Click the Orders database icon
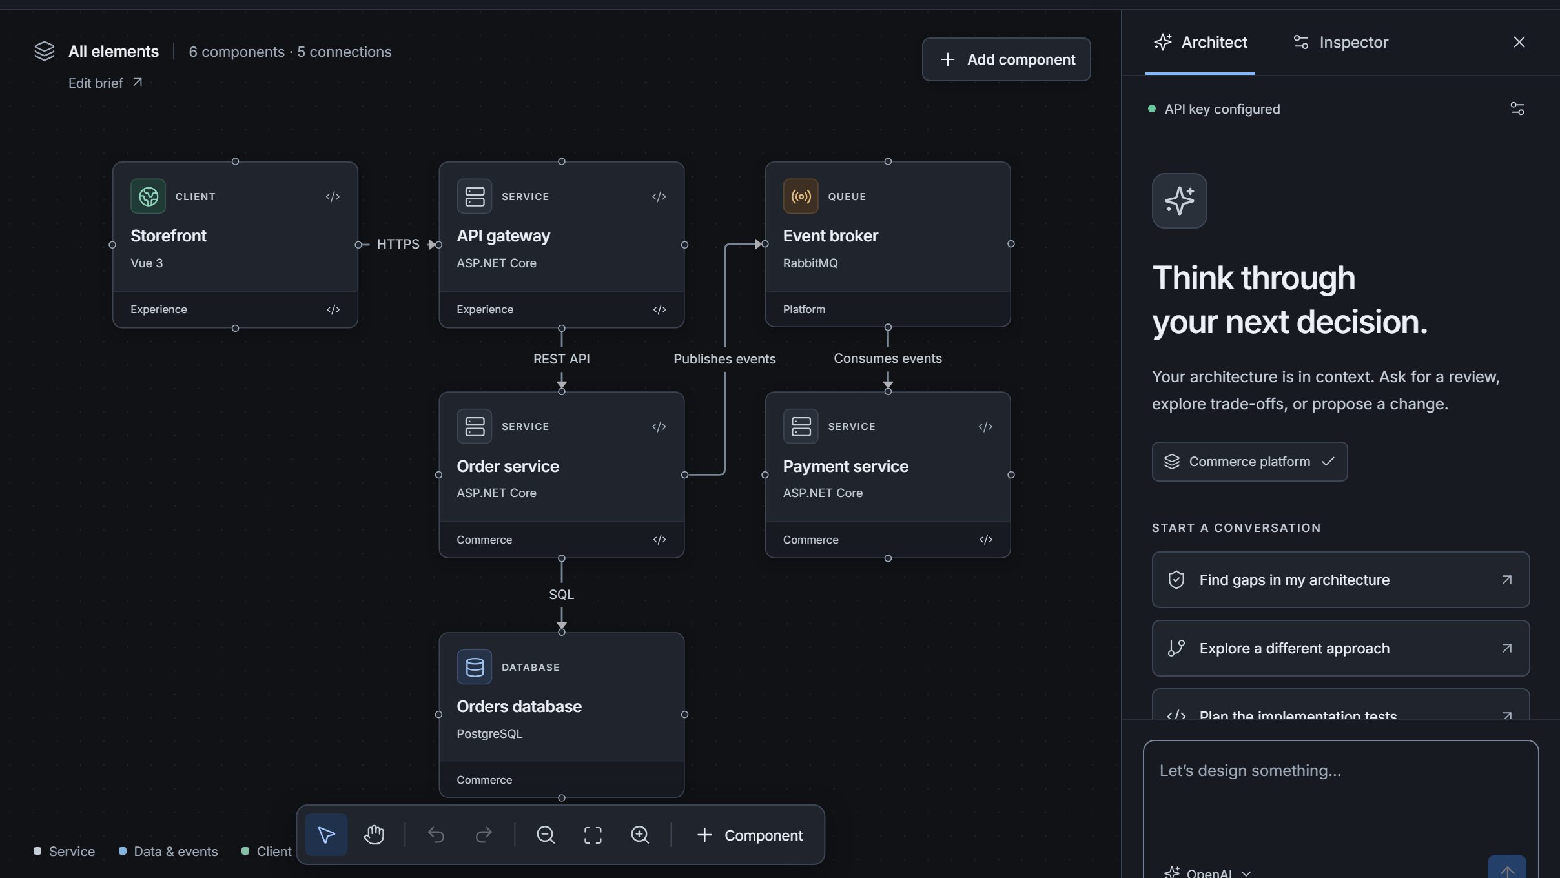 (x=475, y=667)
